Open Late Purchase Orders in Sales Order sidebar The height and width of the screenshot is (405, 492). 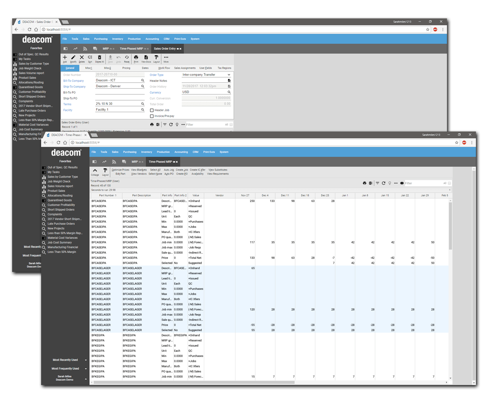coord(32,111)
